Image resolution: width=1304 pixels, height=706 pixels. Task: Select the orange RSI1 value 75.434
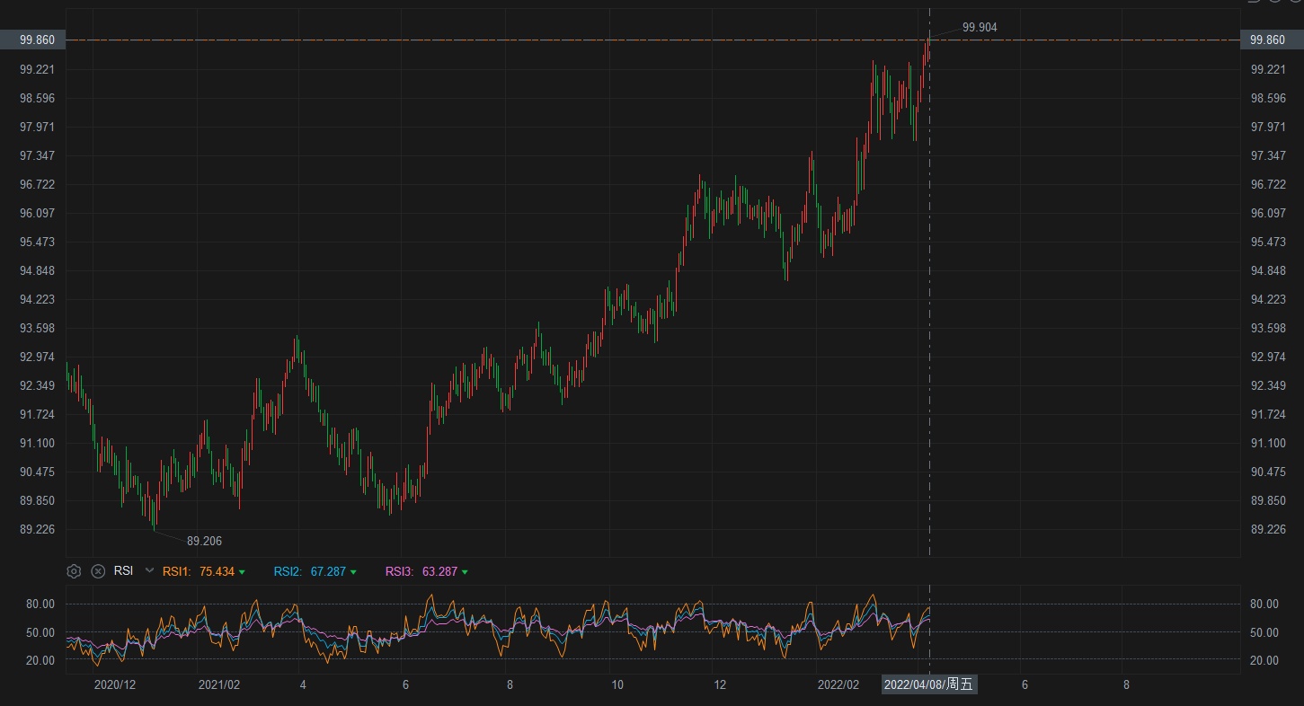pos(217,571)
